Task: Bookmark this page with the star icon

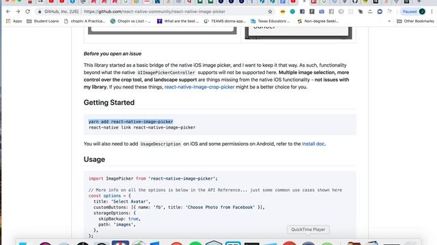Action: pyautogui.click(x=270, y=12)
